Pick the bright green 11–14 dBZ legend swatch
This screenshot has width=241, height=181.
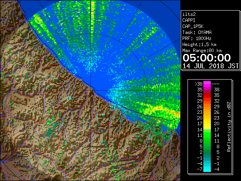click(207, 135)
